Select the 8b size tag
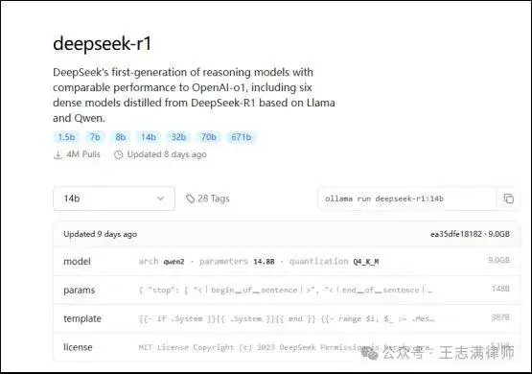 click(x=121, y=137)
